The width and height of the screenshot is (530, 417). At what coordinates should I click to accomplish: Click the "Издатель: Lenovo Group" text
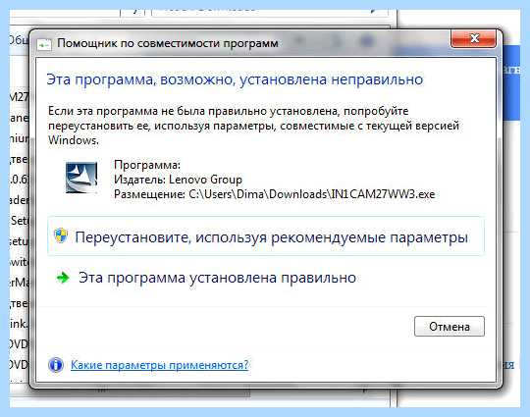pyautogui.click(x=178, y=180)
